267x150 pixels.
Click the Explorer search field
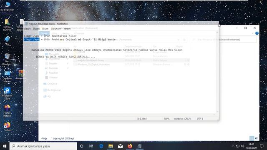[x=224, y=40]
